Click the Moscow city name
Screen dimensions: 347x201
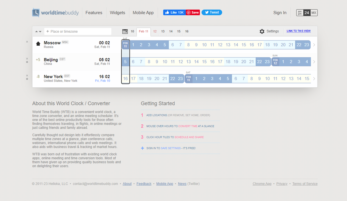(x=52, y=43)
